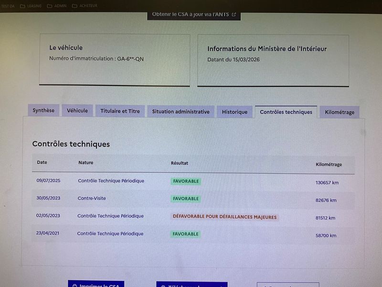Open the ADMIN bookmark folder

pyautogui.click(x=57, y=6)
